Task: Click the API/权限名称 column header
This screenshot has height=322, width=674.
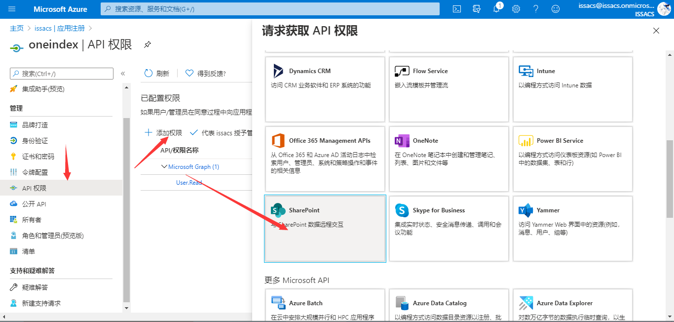Action: tap(180, 150)
